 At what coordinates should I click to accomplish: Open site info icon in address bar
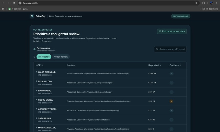tap(20, 3)
